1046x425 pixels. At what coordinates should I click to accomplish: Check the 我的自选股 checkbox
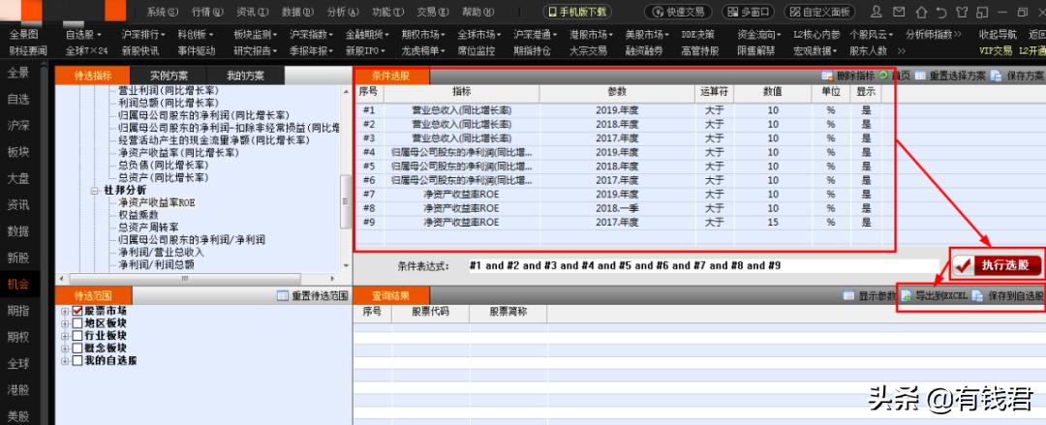(x=77, y=361)
